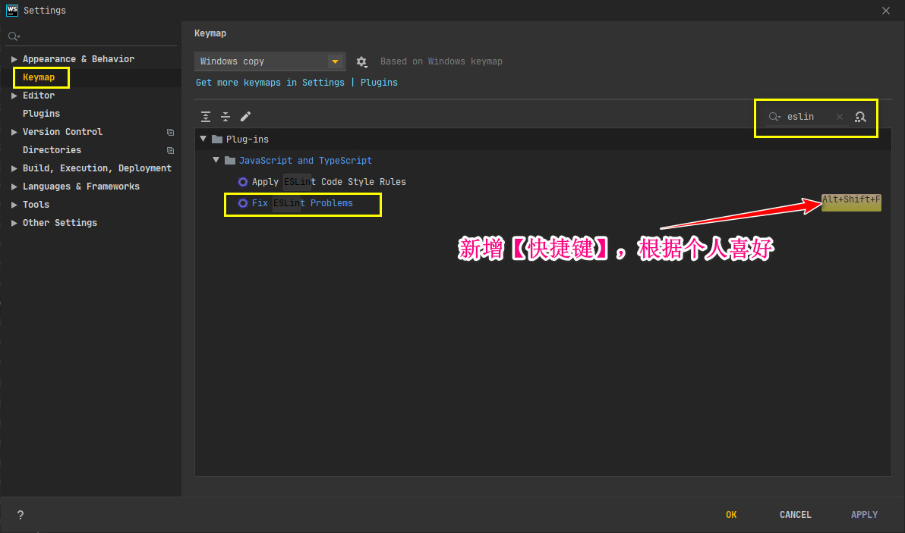Click the Plug-ins folder icon

[217, 140]
